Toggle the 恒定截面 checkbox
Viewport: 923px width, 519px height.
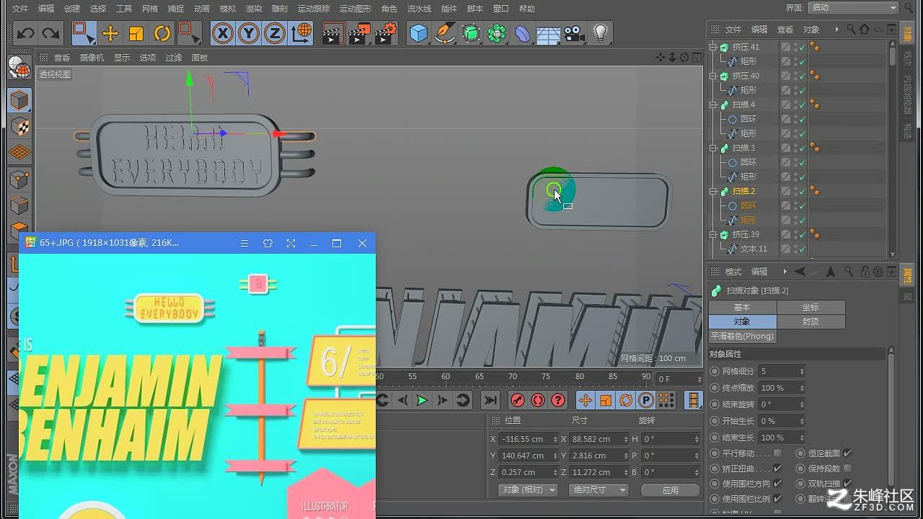[847, 453]
